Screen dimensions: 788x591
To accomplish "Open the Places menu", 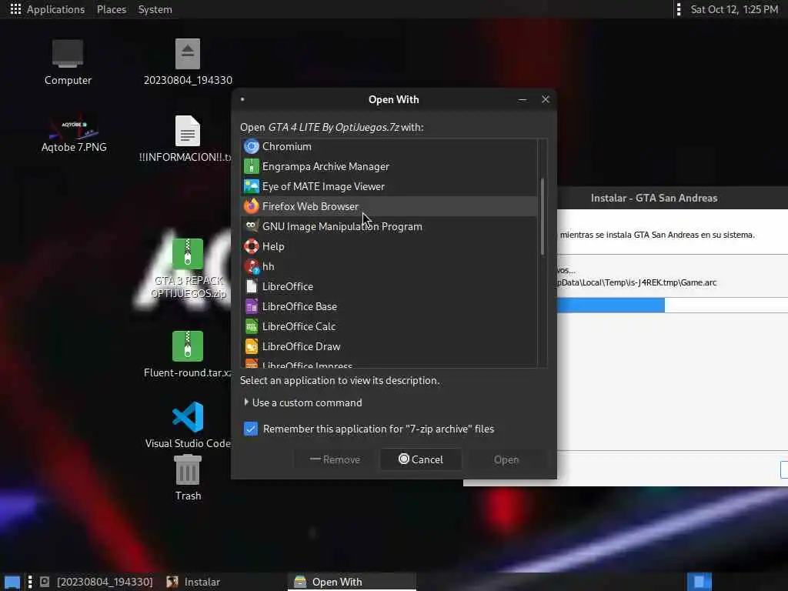I will [112, 9].
